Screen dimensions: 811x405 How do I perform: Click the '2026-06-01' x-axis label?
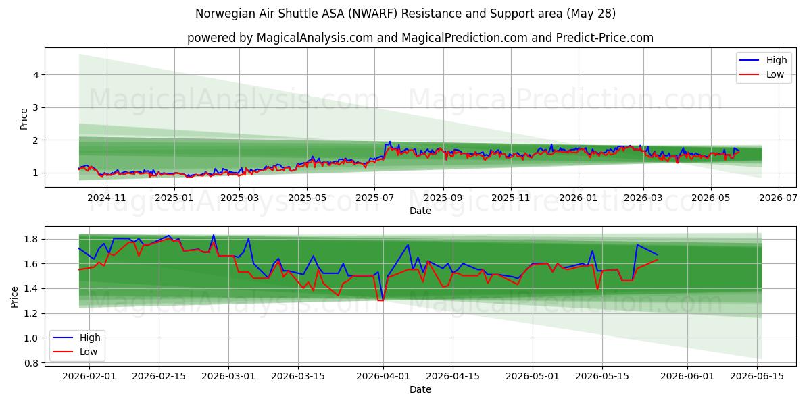click(x=687, y=377)
